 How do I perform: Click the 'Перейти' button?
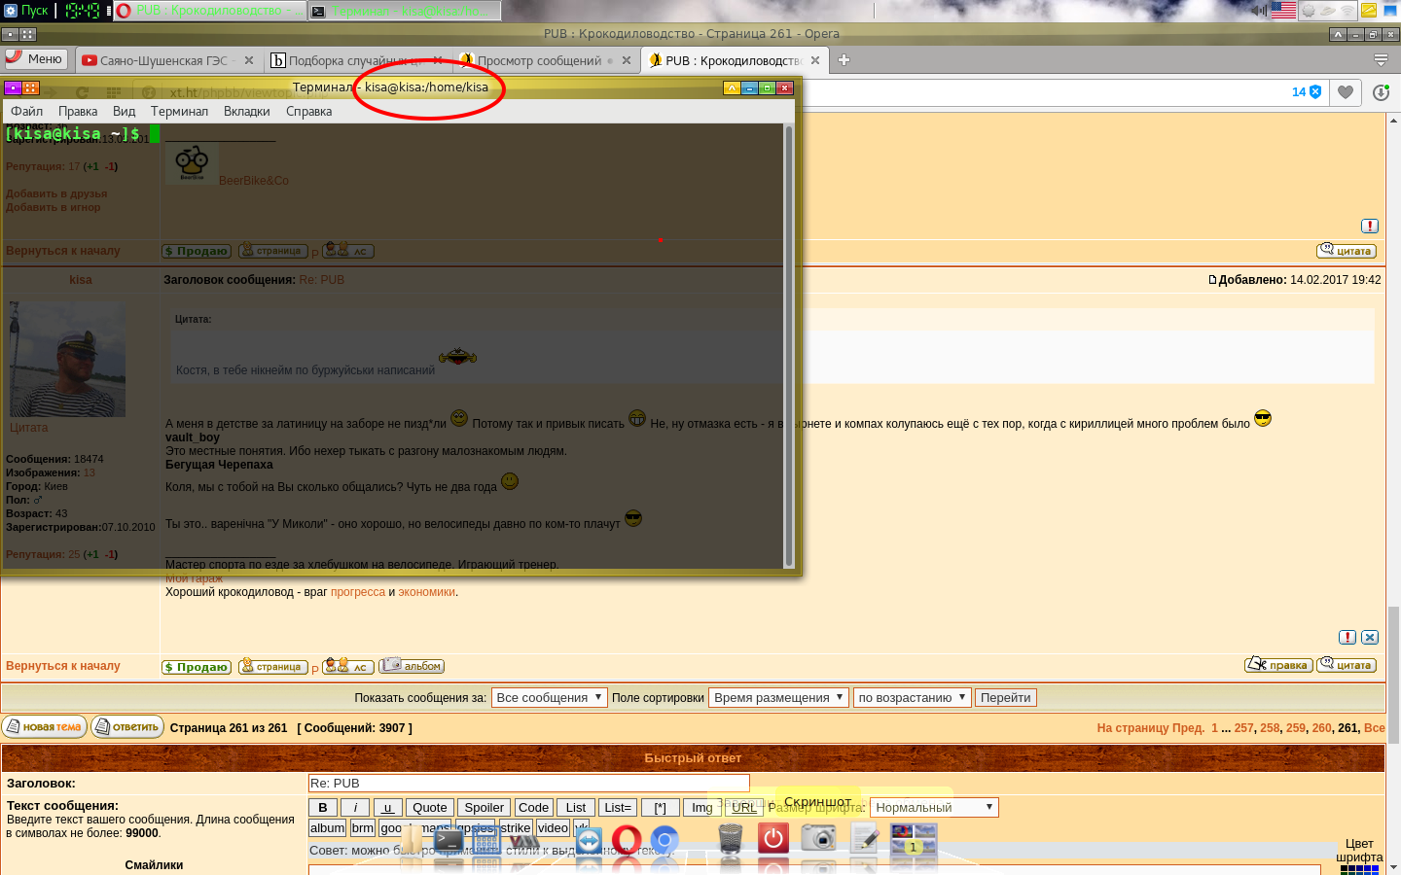click(1005, 697)
